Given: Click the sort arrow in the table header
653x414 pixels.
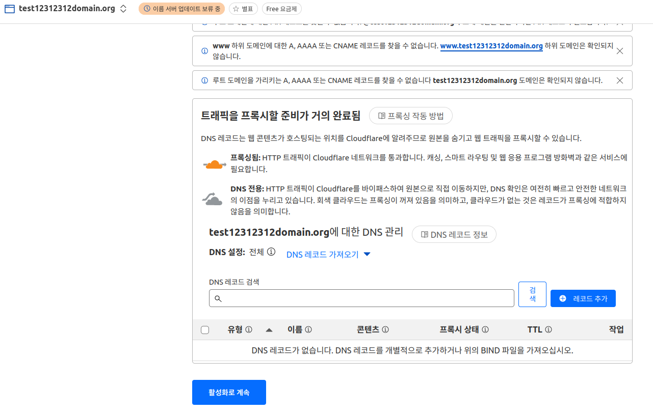Looking at the screenshot, I should pyautogui.click(x=269, y=330).
